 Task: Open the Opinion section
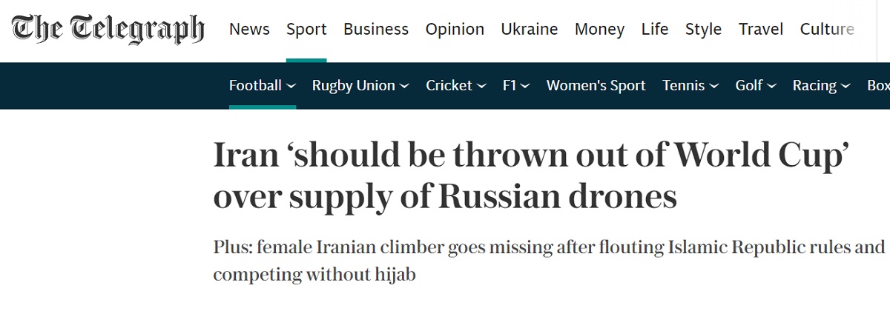point(455,30)
